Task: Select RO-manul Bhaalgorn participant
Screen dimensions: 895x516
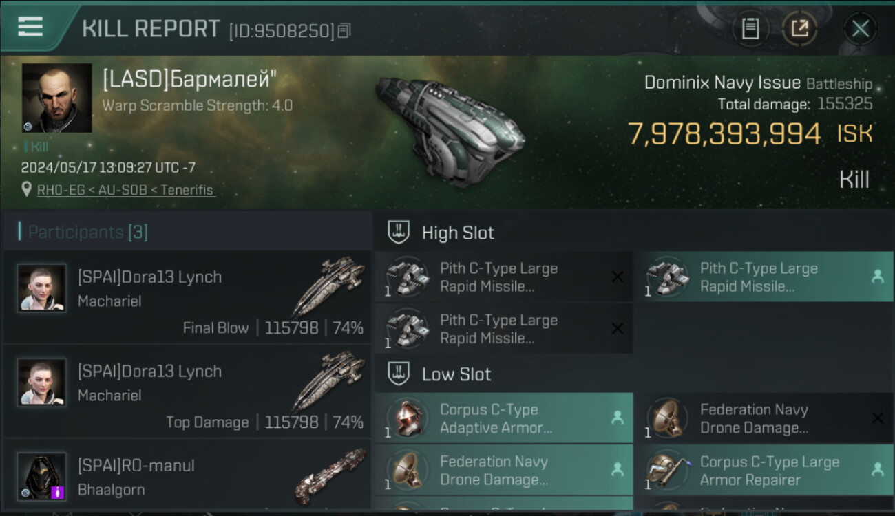Action: [187, 477]
